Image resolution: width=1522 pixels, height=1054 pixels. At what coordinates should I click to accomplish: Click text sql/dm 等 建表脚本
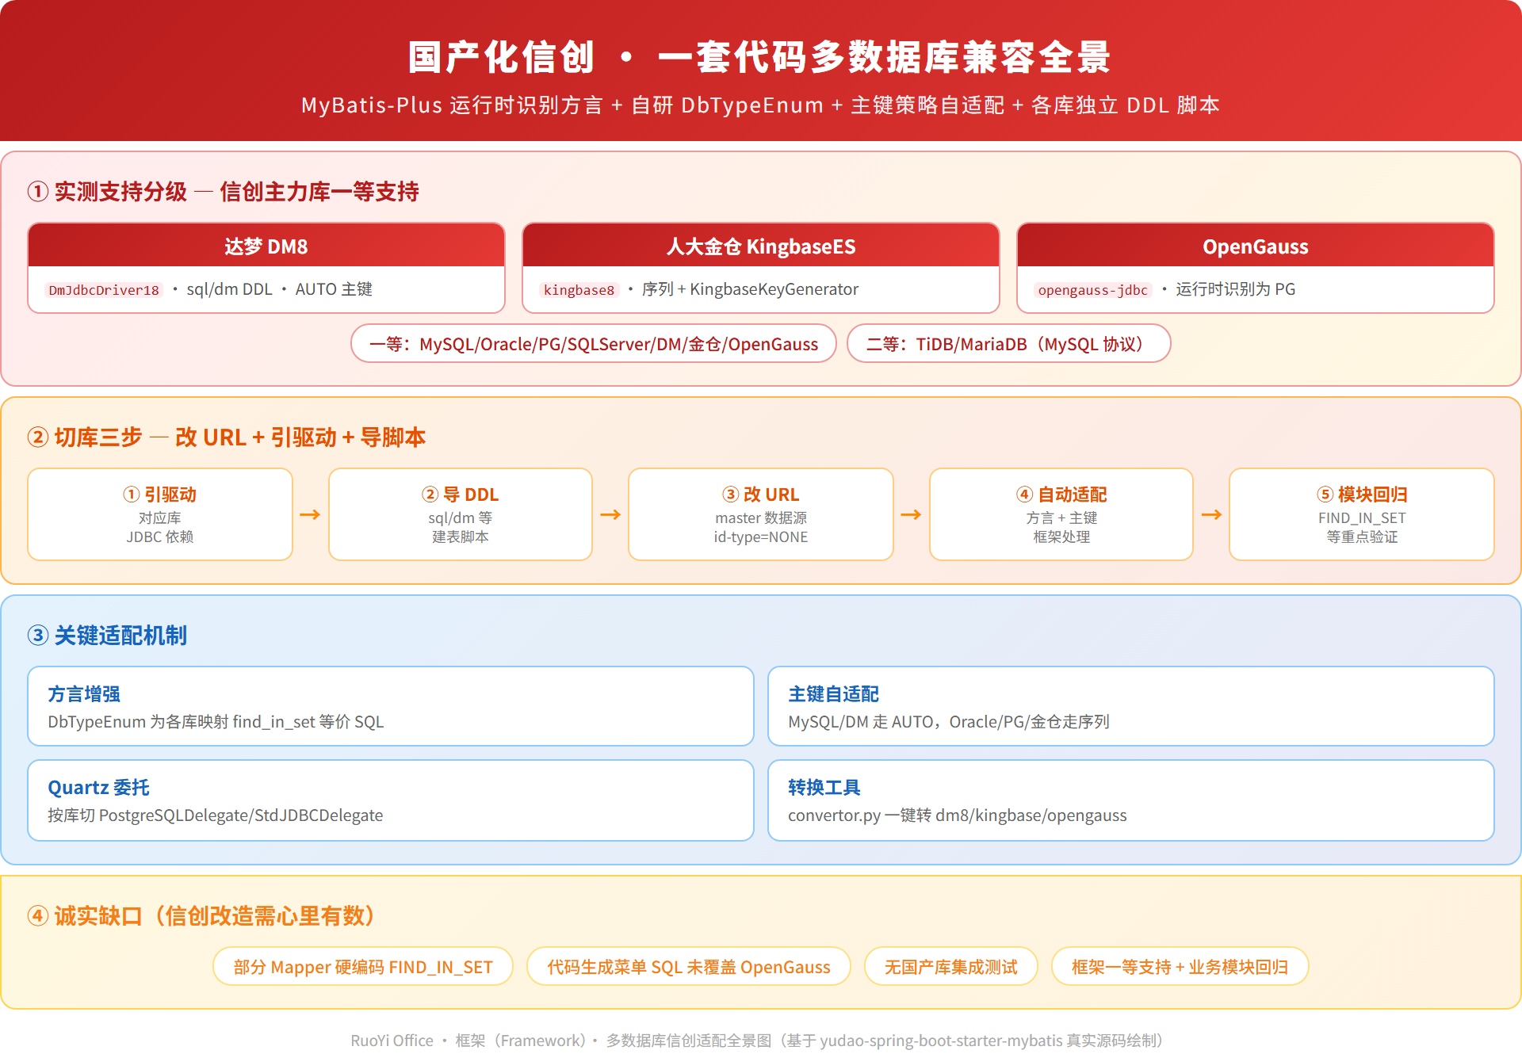(x=461, y=528)
